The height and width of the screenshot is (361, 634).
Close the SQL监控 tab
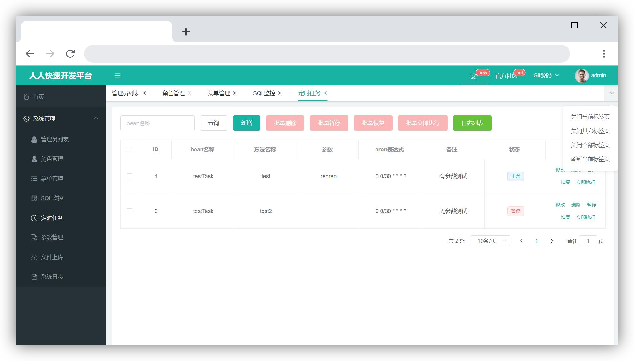click(x=280, y=93)
